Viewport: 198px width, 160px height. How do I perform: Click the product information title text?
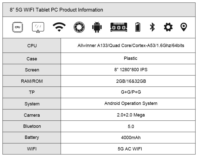pyautogui.click(x=56, y=10)
